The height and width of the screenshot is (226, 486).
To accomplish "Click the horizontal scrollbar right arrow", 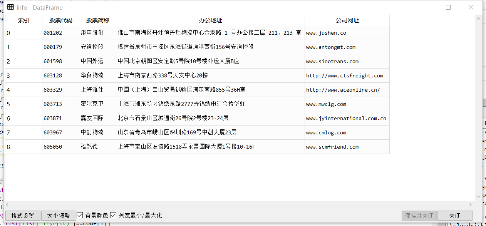I will [x=471, y=205].
